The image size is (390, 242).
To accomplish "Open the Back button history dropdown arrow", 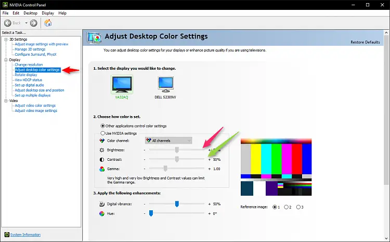I will pos(26,23).
